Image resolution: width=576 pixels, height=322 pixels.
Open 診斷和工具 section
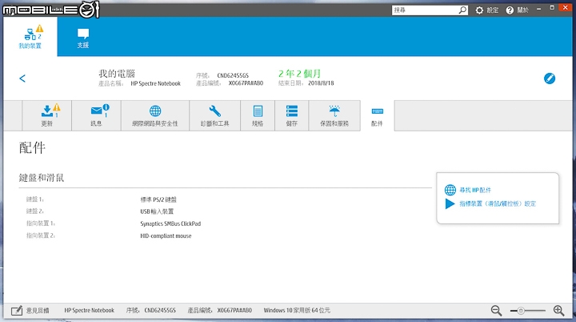point(215,115)
